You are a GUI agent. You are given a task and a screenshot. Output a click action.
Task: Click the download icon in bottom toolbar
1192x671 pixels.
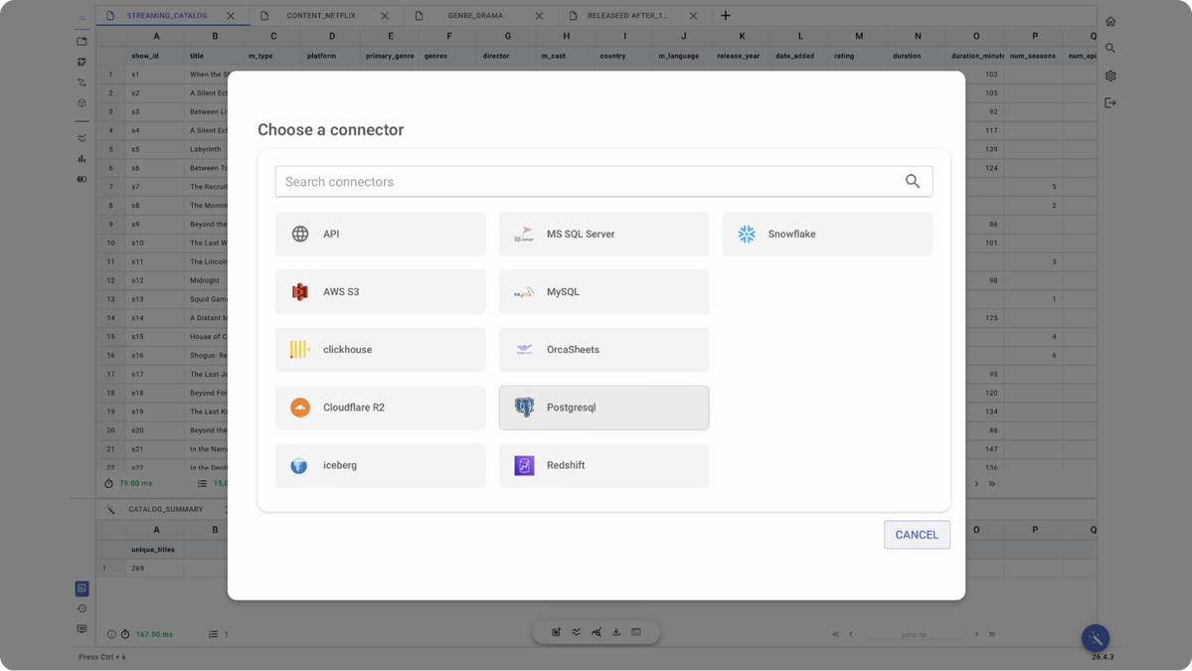pyautogui.click(x=616, y=632)
